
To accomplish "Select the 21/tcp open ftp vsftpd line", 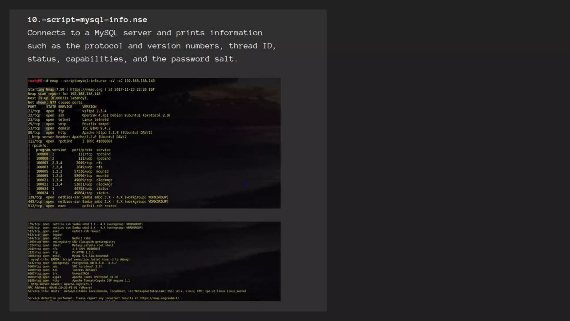I will point(67,111).
